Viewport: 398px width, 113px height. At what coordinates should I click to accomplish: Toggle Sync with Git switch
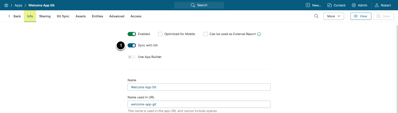coord(132,45)
